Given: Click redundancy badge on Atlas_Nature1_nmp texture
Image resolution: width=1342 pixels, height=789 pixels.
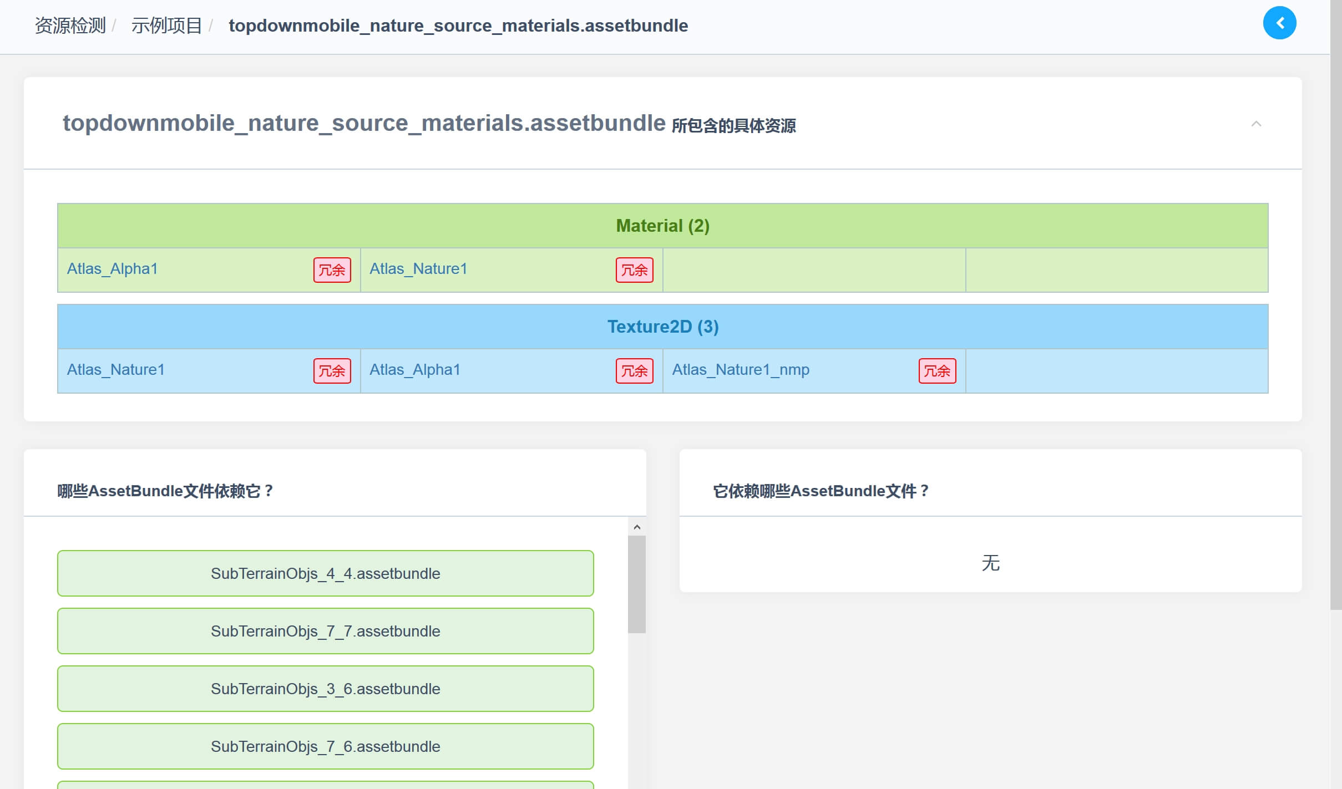Looking at the screenshot, I should pyautogui.click(x=936, y=371).
